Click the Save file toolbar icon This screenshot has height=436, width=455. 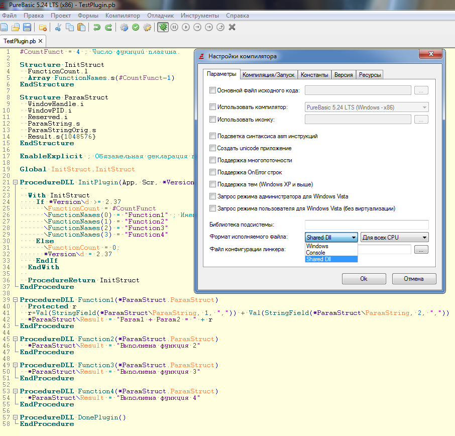click(27, 27)
